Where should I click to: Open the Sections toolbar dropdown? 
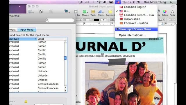(67, 11)
